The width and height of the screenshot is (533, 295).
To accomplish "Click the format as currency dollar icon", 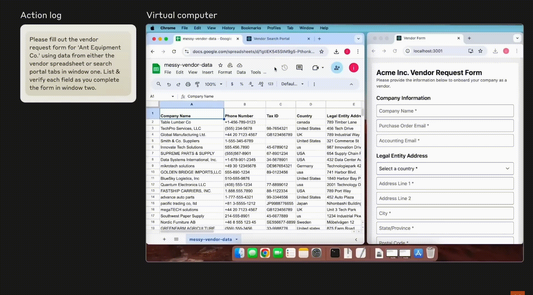I will [232, 84].
